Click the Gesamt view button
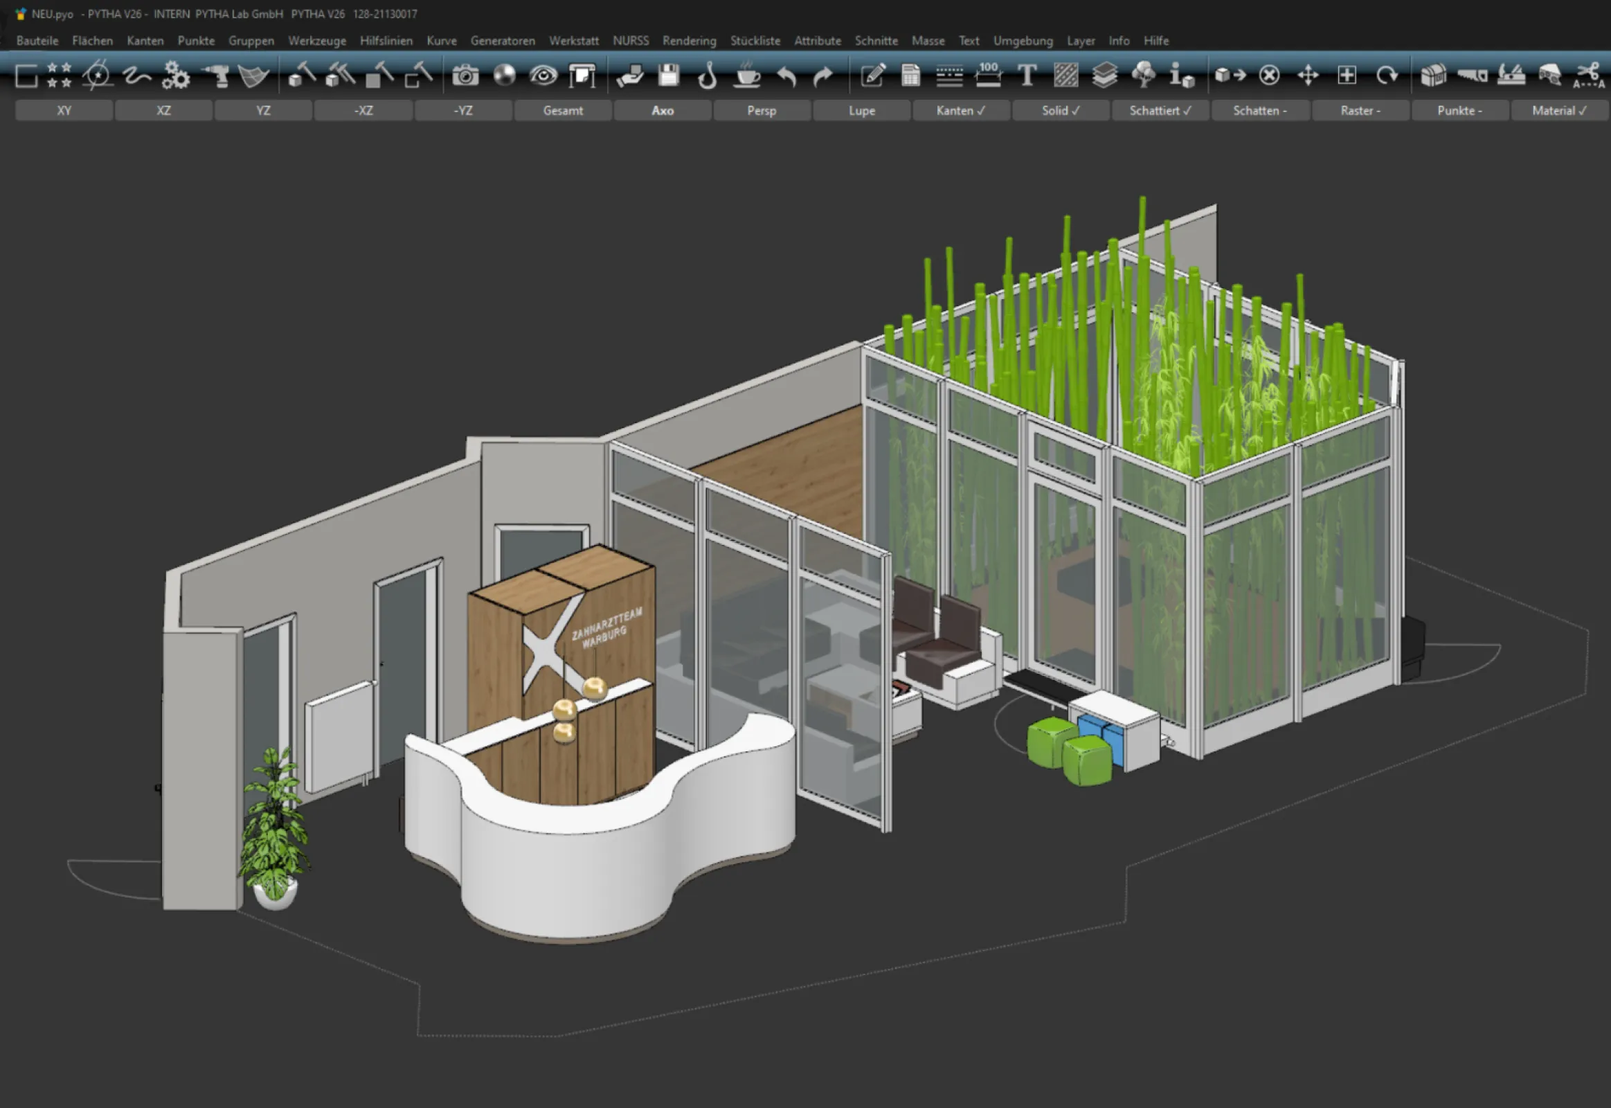Screen dimensions: 1611x1108 (563, 110)
